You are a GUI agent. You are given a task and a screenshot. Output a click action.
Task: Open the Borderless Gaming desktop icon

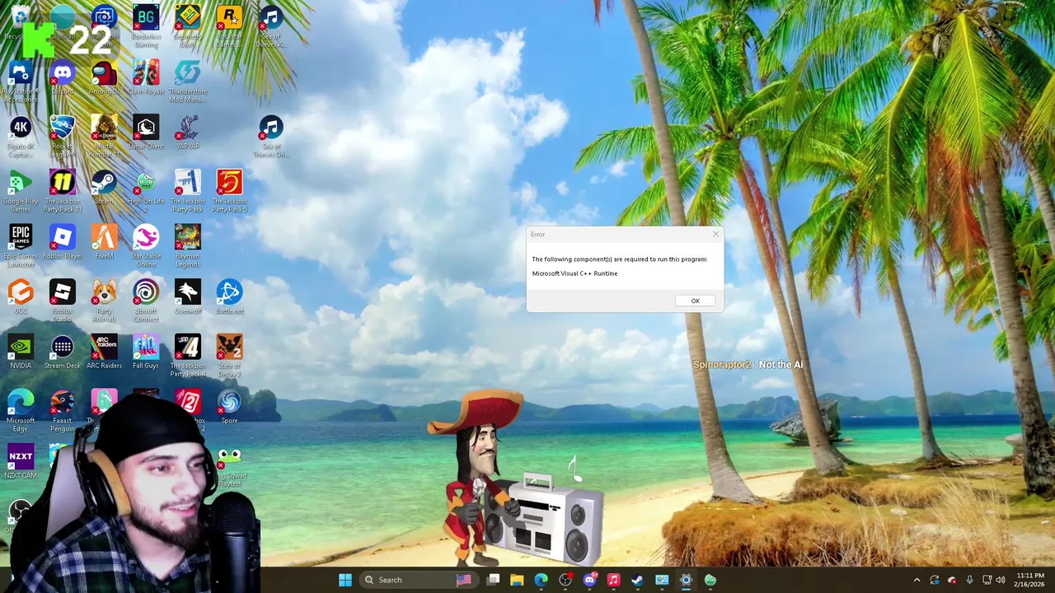pos(146,25)
